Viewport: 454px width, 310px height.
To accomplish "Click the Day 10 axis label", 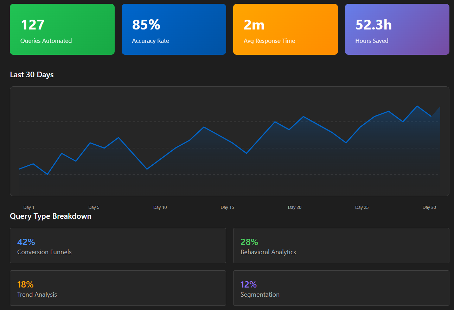I will pyautogui.click(x=160, y=207).
